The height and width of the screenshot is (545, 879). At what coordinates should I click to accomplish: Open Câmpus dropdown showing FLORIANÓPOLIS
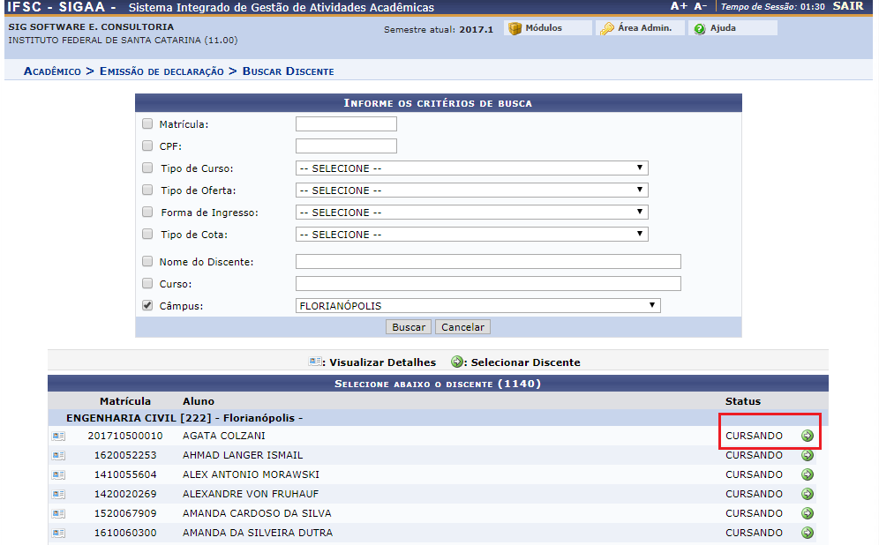(x=477, y=306)
